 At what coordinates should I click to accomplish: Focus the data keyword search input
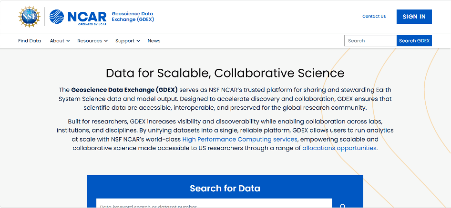click(x=214, y=203)
